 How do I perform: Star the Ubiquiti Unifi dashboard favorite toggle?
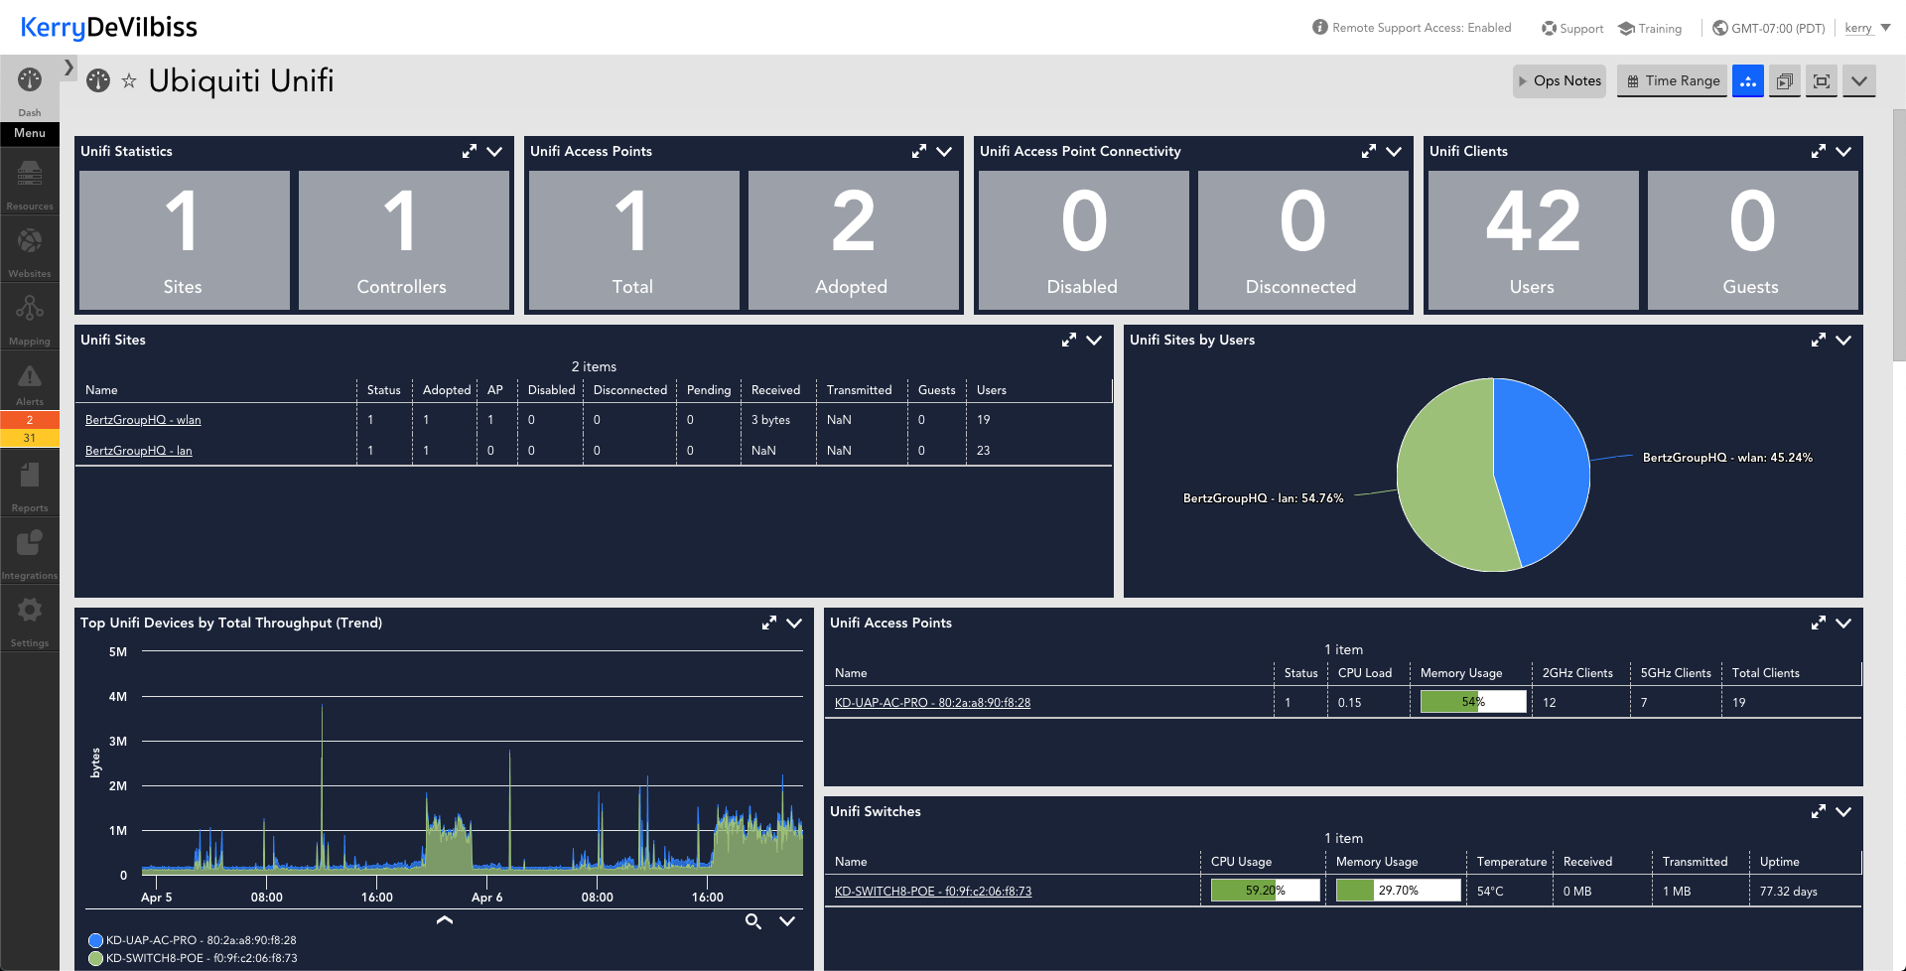point(129,81)
